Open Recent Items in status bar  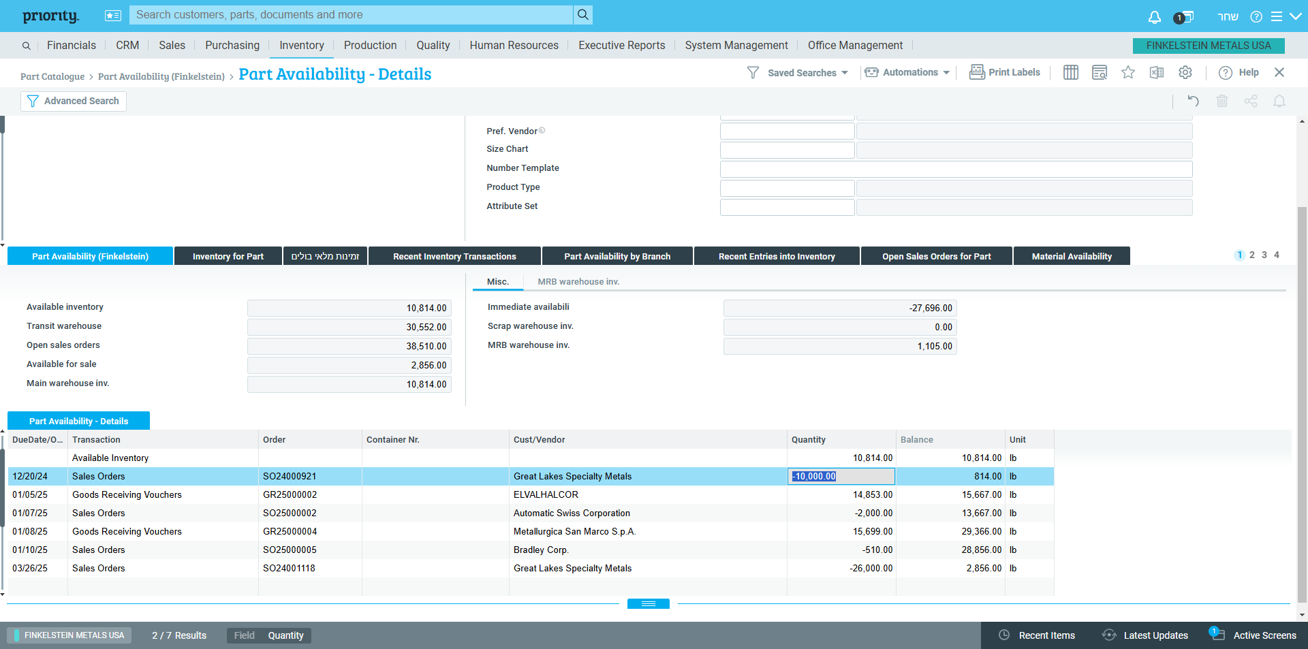pyautogui.click(x=1037, y=635)
